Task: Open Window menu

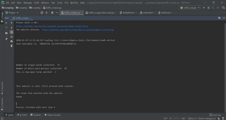Action: [74, 3]
